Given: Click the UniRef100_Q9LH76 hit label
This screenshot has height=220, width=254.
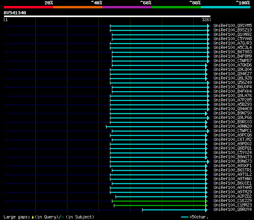Looking at the screenshot, I should point(233,95).
